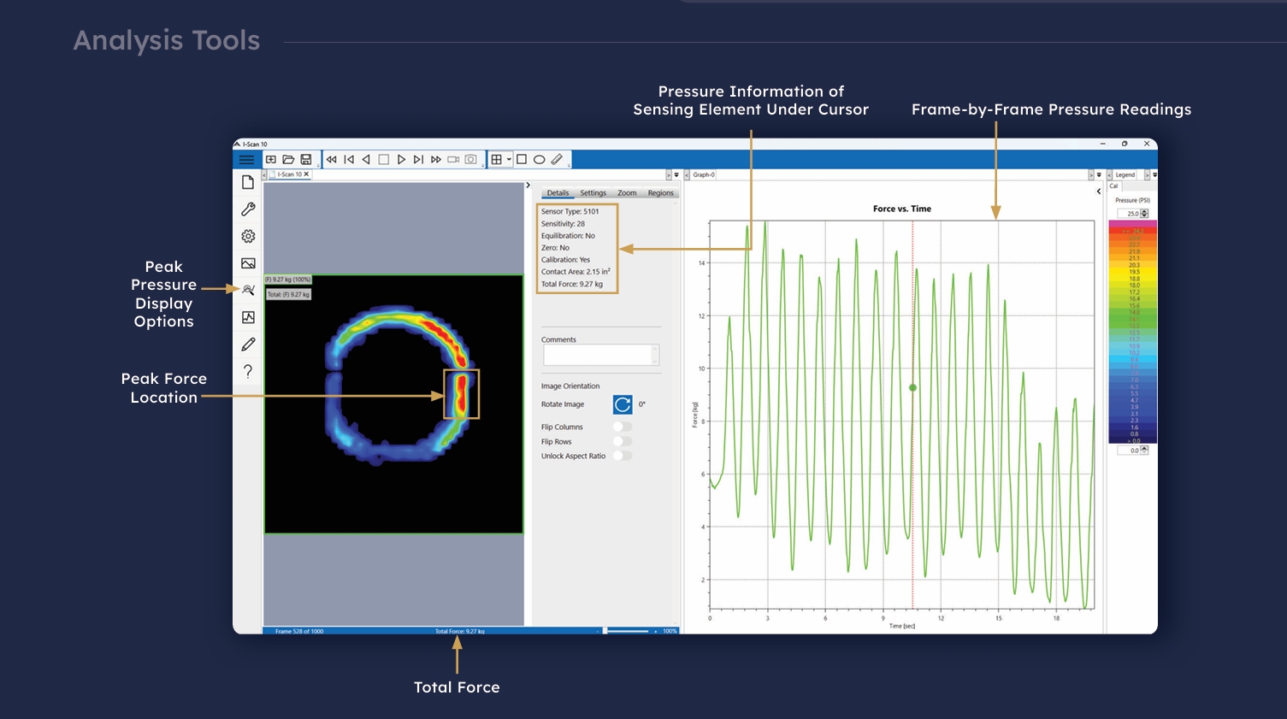The image size is (1287, 719).
Task: Open peak pressure display options icon
Action: 248,290
